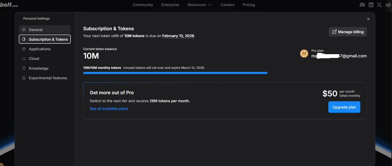The width and height of the screenshot is (392, 166).
Task: Click the M account avatar
Action: point(304,54)
